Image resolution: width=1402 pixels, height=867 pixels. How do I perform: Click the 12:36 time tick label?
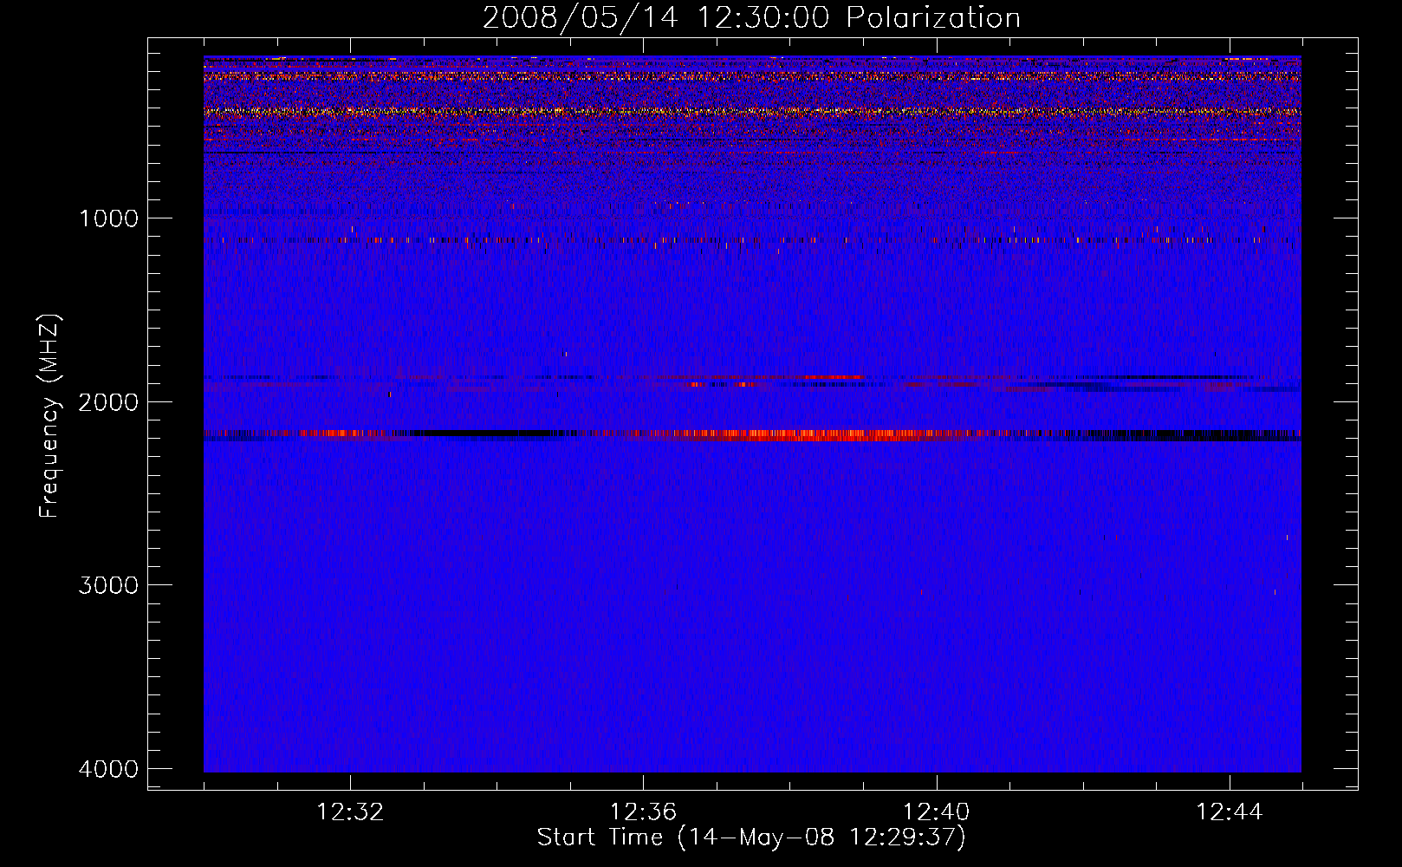click(x=643, y=812)
